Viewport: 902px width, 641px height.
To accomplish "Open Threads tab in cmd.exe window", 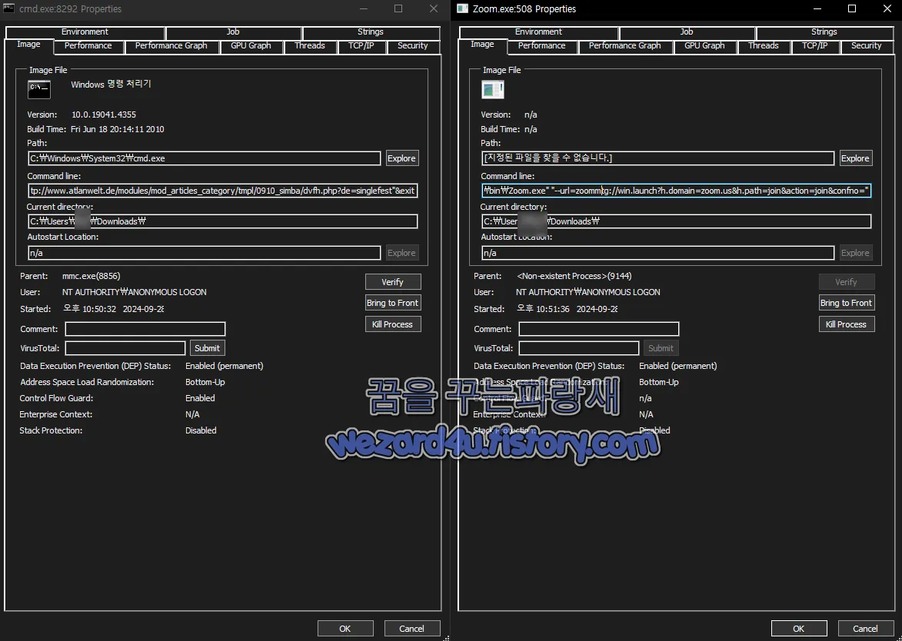I will tap(309, 46).
